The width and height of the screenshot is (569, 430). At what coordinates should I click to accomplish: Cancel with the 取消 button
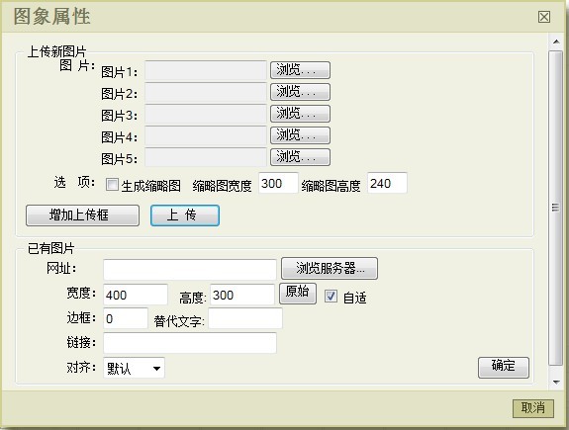[533, 408]
